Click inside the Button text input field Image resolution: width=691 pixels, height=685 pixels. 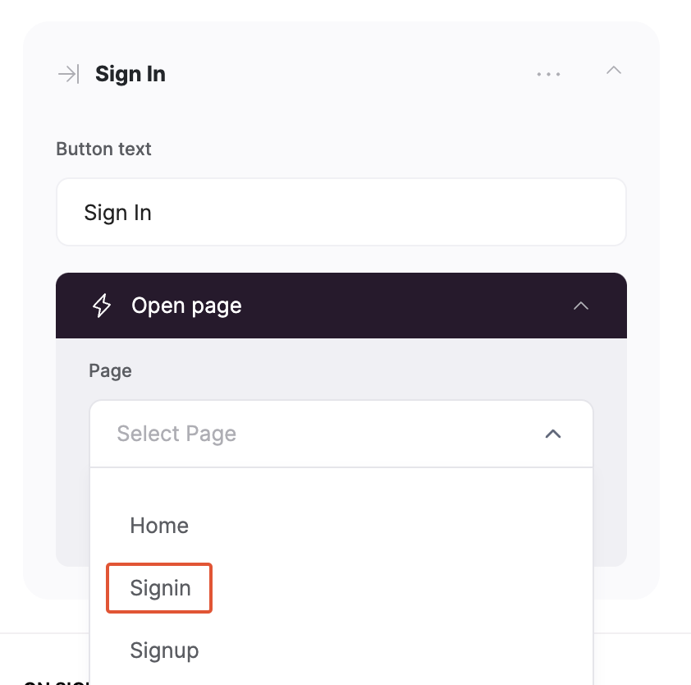coord(341,212)
